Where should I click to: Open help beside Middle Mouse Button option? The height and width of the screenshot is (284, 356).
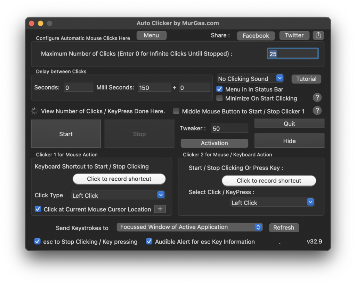pyautogui.click(x=317, y=111)
